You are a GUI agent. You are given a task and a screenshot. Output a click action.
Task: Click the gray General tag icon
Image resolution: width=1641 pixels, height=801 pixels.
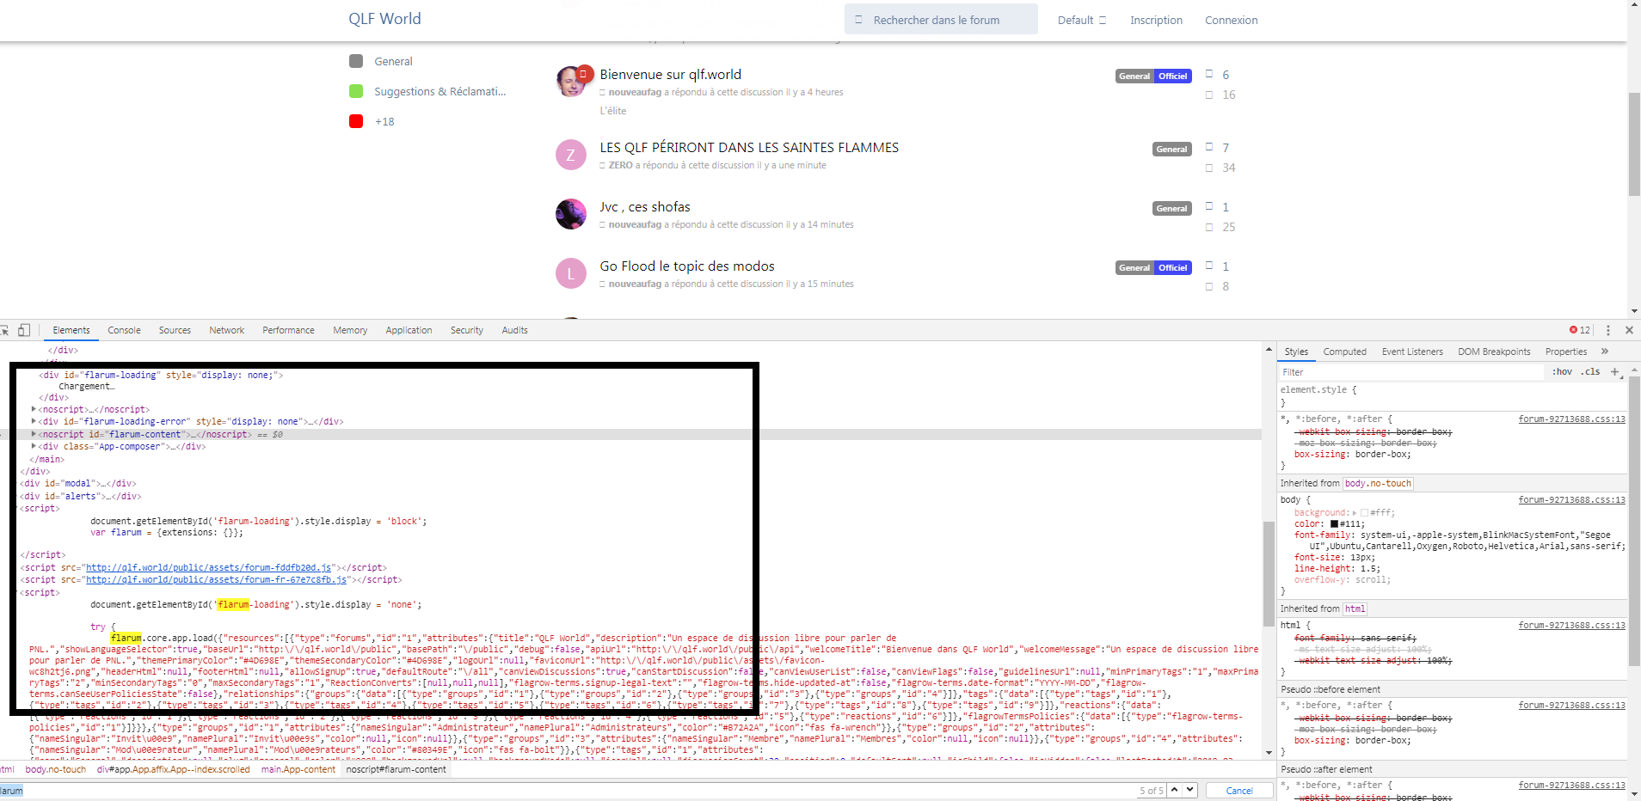[356, 61]
